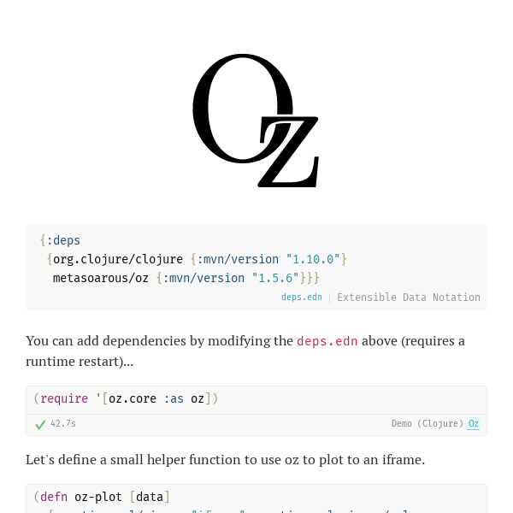This screenshot has width=513, height=513.
Task: Click the Oz runtime link
Action: (x=473, y=423)
